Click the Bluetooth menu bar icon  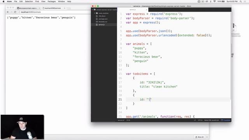click(x=211, y=2)
